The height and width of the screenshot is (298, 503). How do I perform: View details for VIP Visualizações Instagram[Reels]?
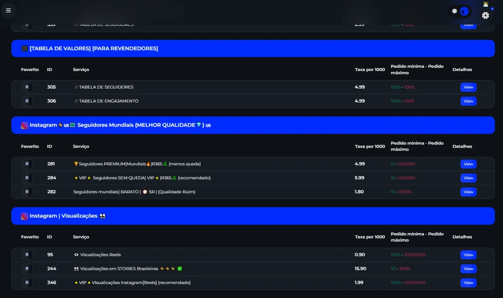[469, 283]
